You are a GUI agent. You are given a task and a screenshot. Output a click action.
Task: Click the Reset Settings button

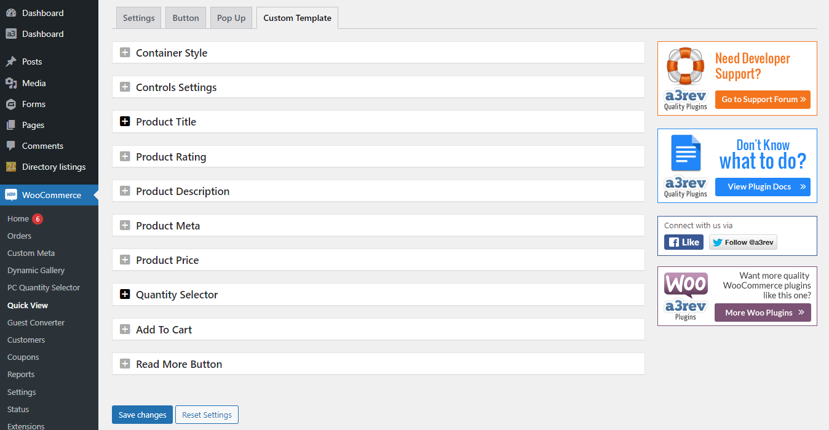tap(207, 415)
